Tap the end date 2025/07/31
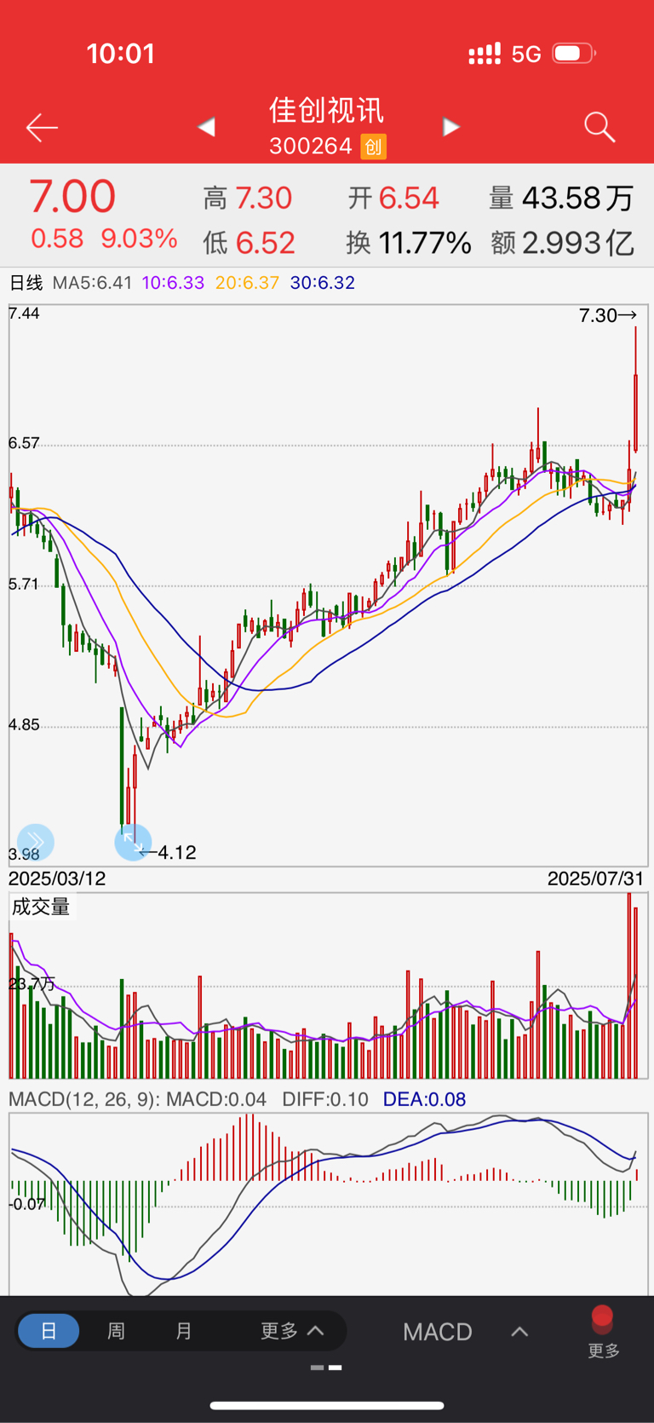 (596, 879)
